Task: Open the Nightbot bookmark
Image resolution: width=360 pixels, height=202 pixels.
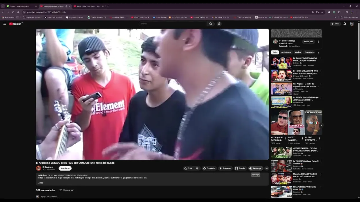Action: coord(75,17)
